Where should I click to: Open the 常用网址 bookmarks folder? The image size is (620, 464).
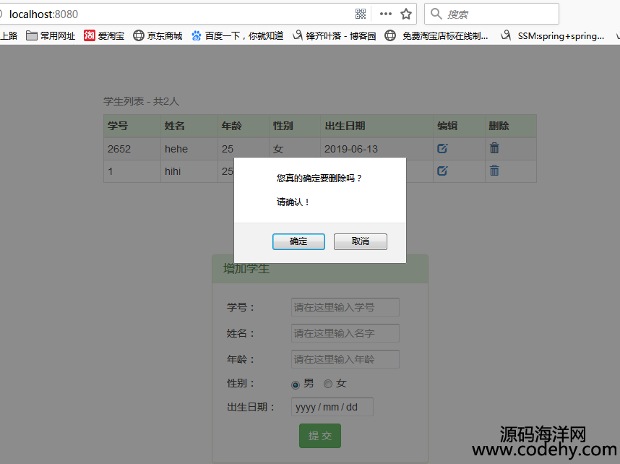pos(51,35)
